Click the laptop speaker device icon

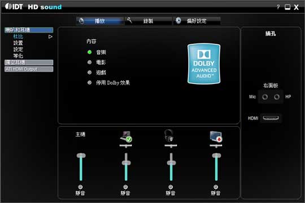click(x=126, y=136)
